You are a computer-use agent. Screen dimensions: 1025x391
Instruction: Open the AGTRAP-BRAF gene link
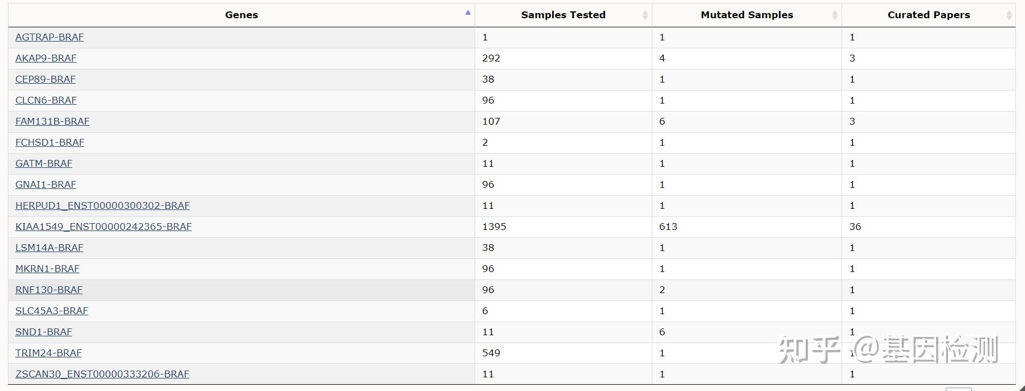point(50,37)
